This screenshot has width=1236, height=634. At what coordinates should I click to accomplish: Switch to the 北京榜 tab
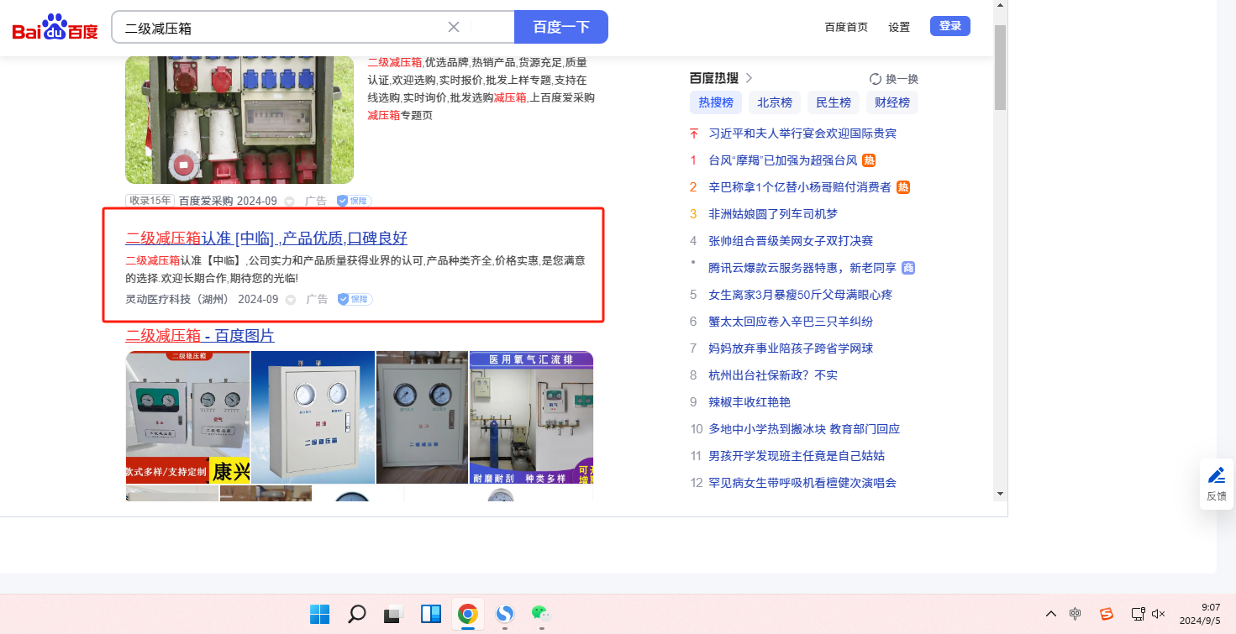[x=775, y=102]
